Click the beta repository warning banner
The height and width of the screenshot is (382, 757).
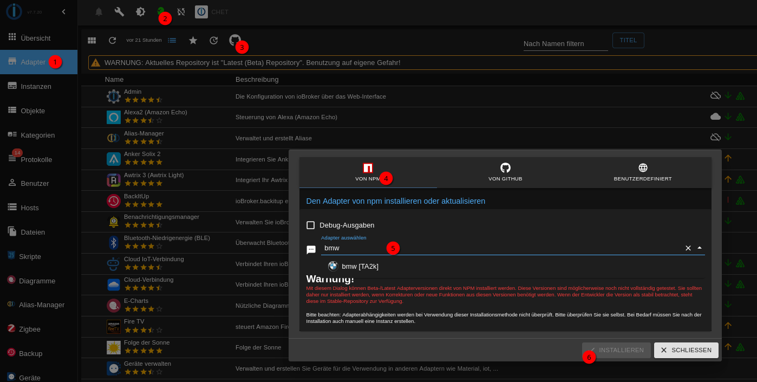pos(422,62)
